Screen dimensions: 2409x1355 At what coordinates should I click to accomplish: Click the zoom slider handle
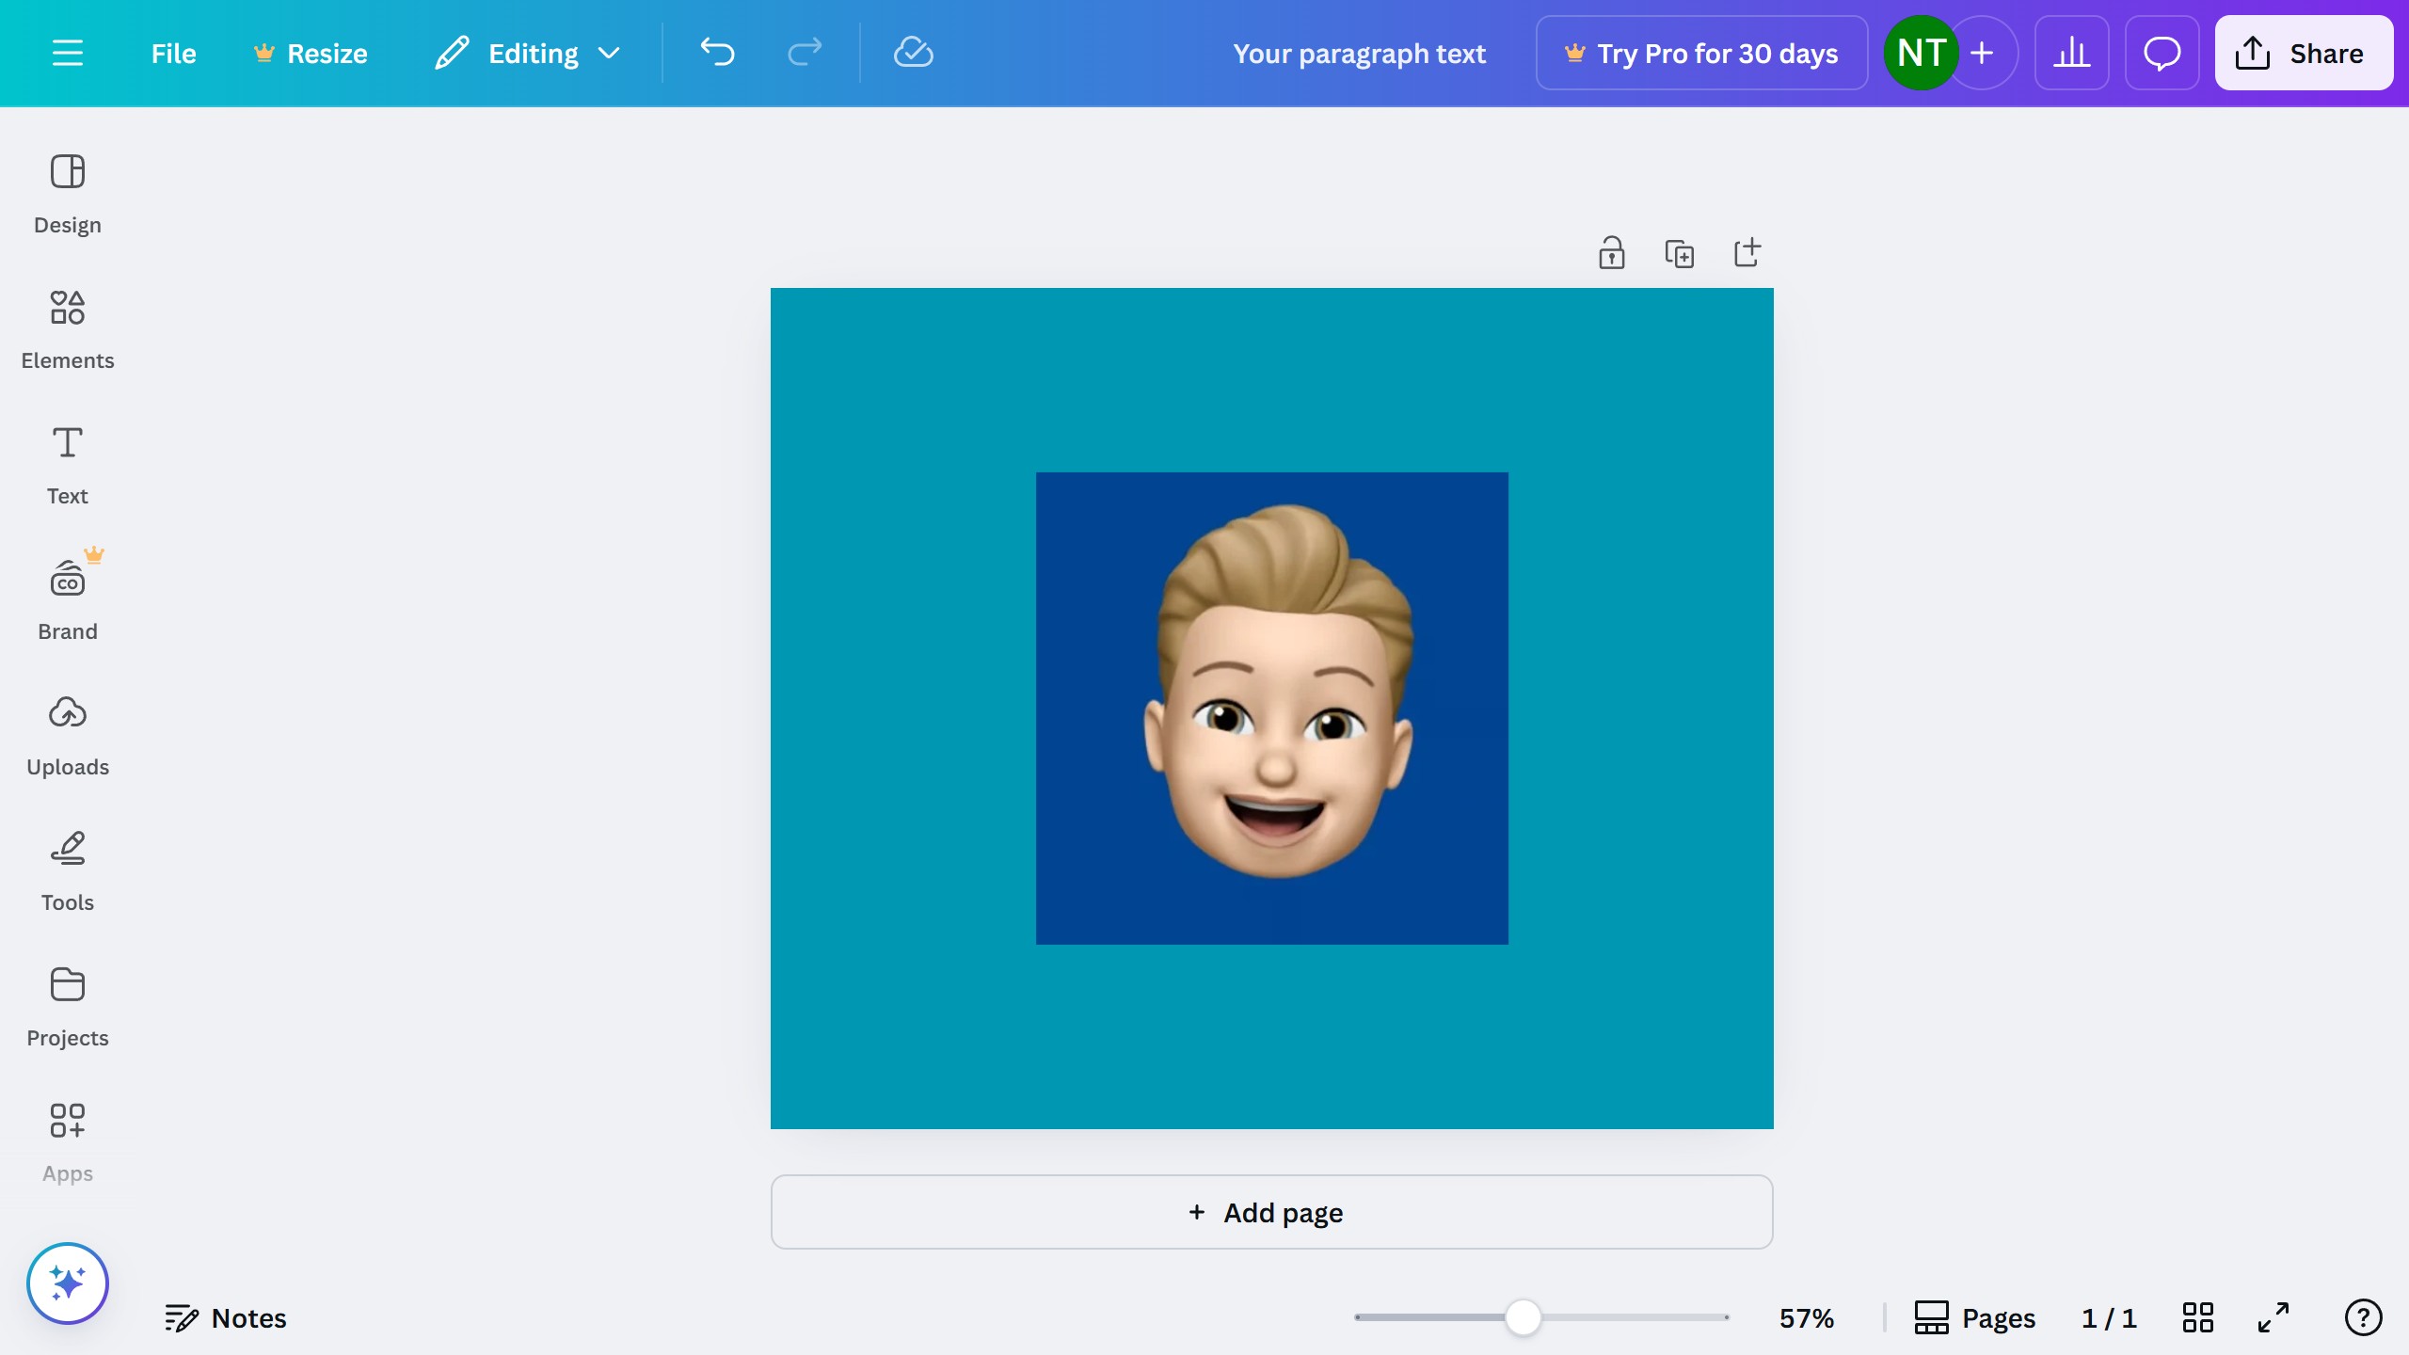click(x=1523, y=1317)
